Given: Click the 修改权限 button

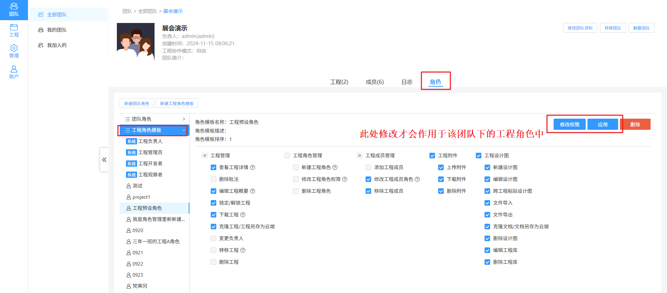Looking at the screenshot, I should [x=570, y=124].
